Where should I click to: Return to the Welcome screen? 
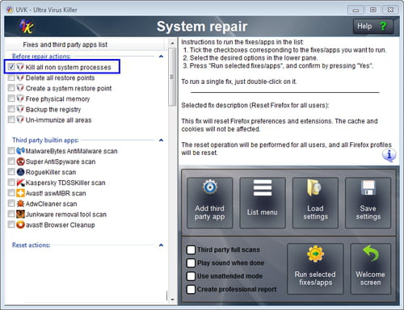point(370,269)
